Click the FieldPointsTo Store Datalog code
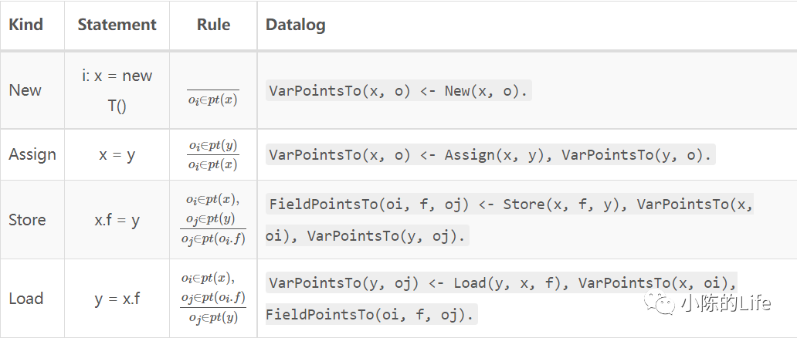The width and height of the screenshot is (797, 338). click(x=510, y=220)
